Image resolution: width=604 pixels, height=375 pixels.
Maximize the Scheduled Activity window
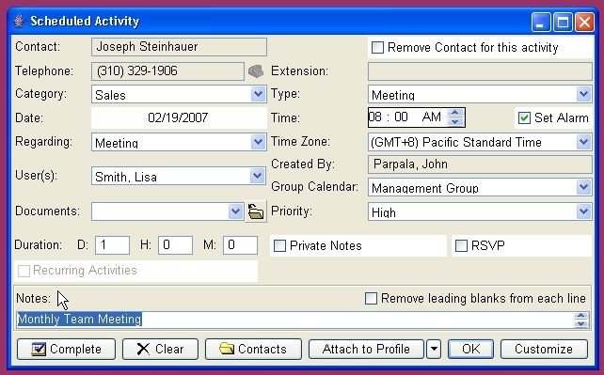563,22
